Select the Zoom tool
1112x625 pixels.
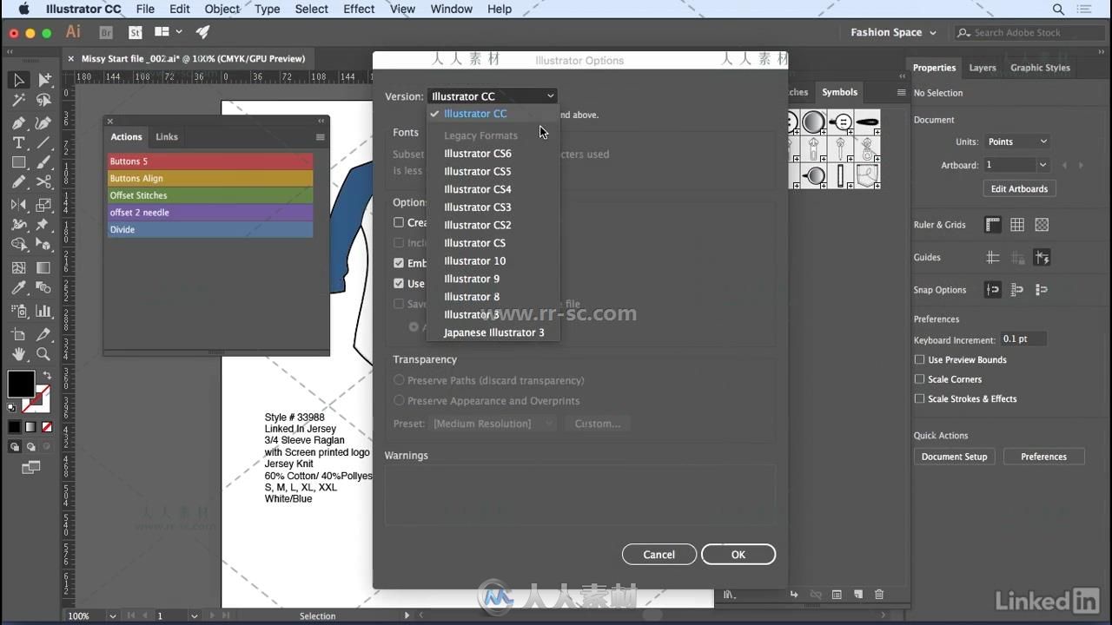click(43, 354)
